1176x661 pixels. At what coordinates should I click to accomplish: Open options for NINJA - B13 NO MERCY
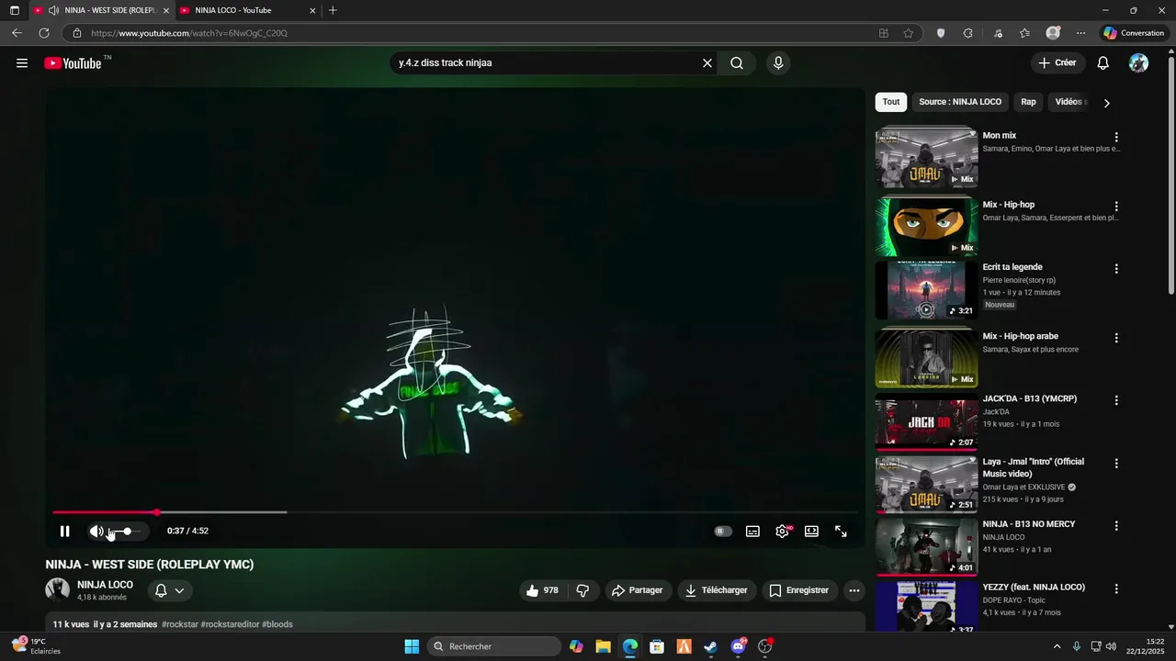[1116, 526]
